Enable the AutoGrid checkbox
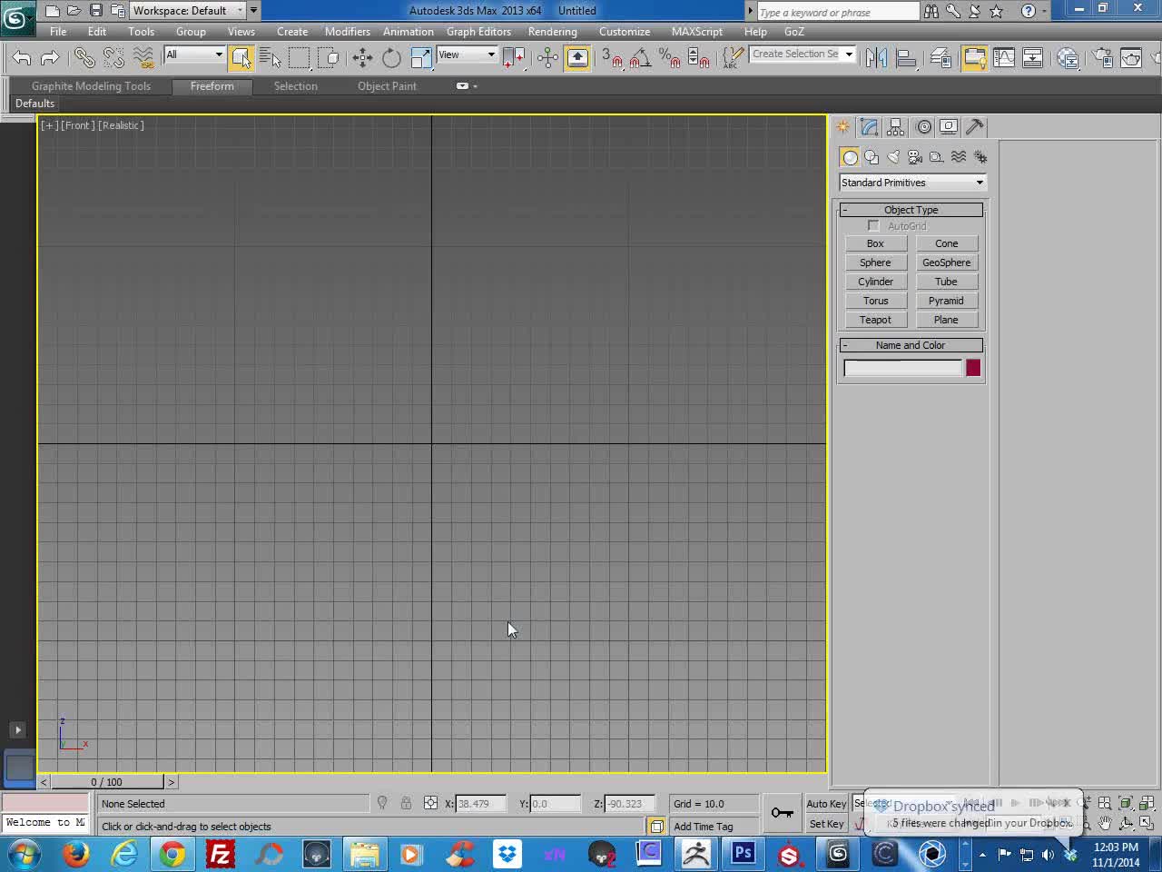Screen dimensions: 1162x872 pyautogui.click(x=873, y=225)
